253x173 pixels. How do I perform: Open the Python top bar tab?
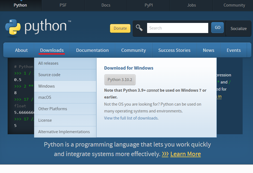pos(20,5)
